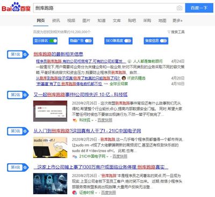Viewport: 215px width, 197px height.
Task: Switch to the 资讯 tab
Action: click(x=56, y=20)
